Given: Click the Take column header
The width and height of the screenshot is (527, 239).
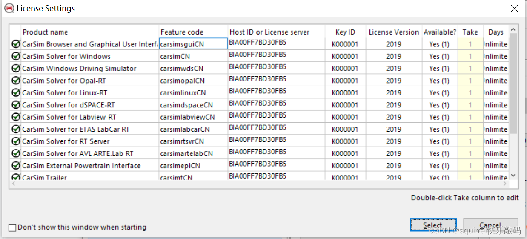Looking at the screenshot, I should (x=470, y=32).
